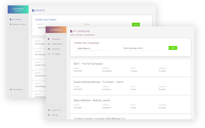Click '0 articles' placements in Bean Addicted row
This screenshot has height=128, width=205.
click(x=162, y=108)
